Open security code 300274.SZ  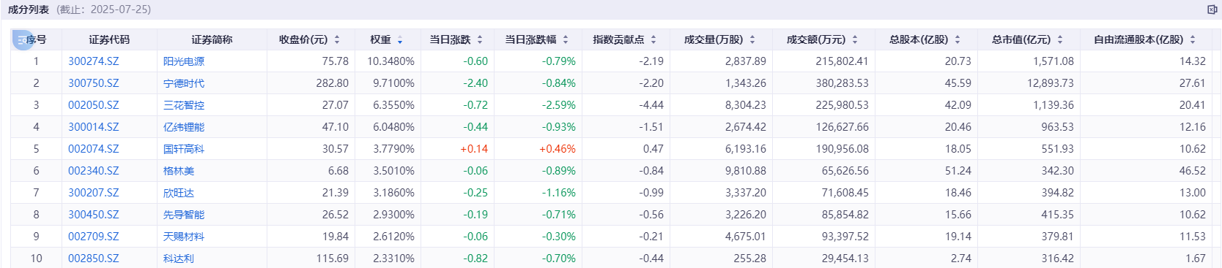(x=93, y=61)
